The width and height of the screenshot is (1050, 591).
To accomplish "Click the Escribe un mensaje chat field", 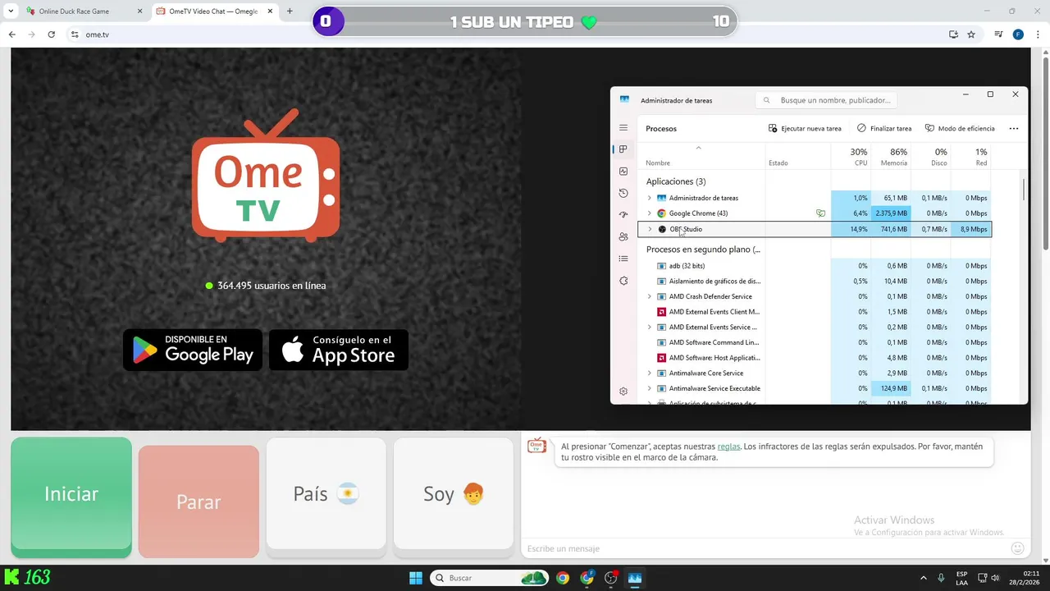I will 763,548.
